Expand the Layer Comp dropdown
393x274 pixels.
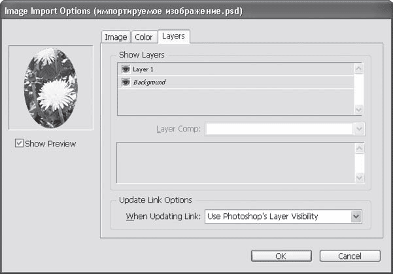pyautogui.click(x=359, y=129)
